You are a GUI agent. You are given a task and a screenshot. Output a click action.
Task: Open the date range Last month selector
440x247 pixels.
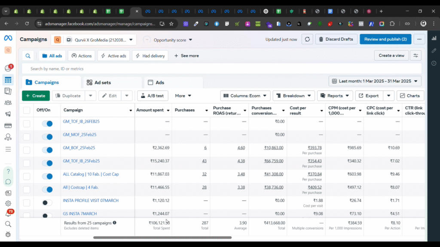(x=375, y=81)
